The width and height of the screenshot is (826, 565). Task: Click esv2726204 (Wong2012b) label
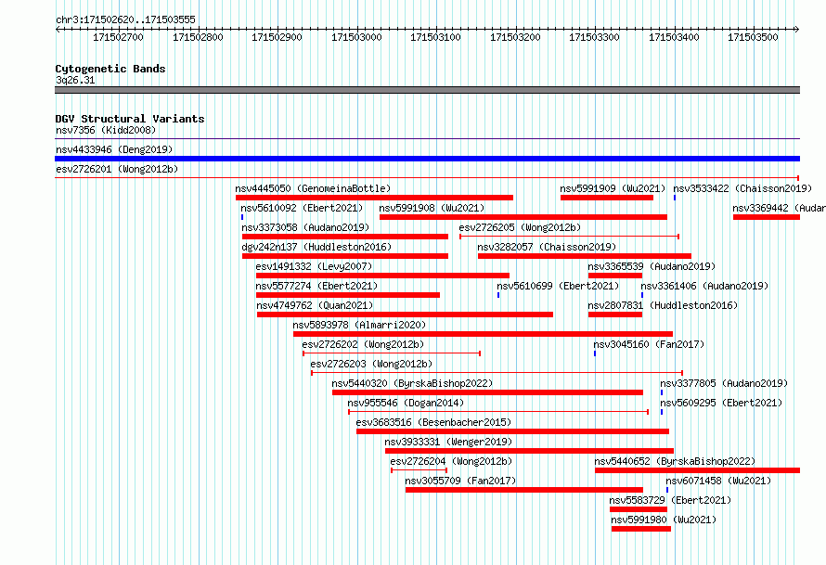pos(451,461)
